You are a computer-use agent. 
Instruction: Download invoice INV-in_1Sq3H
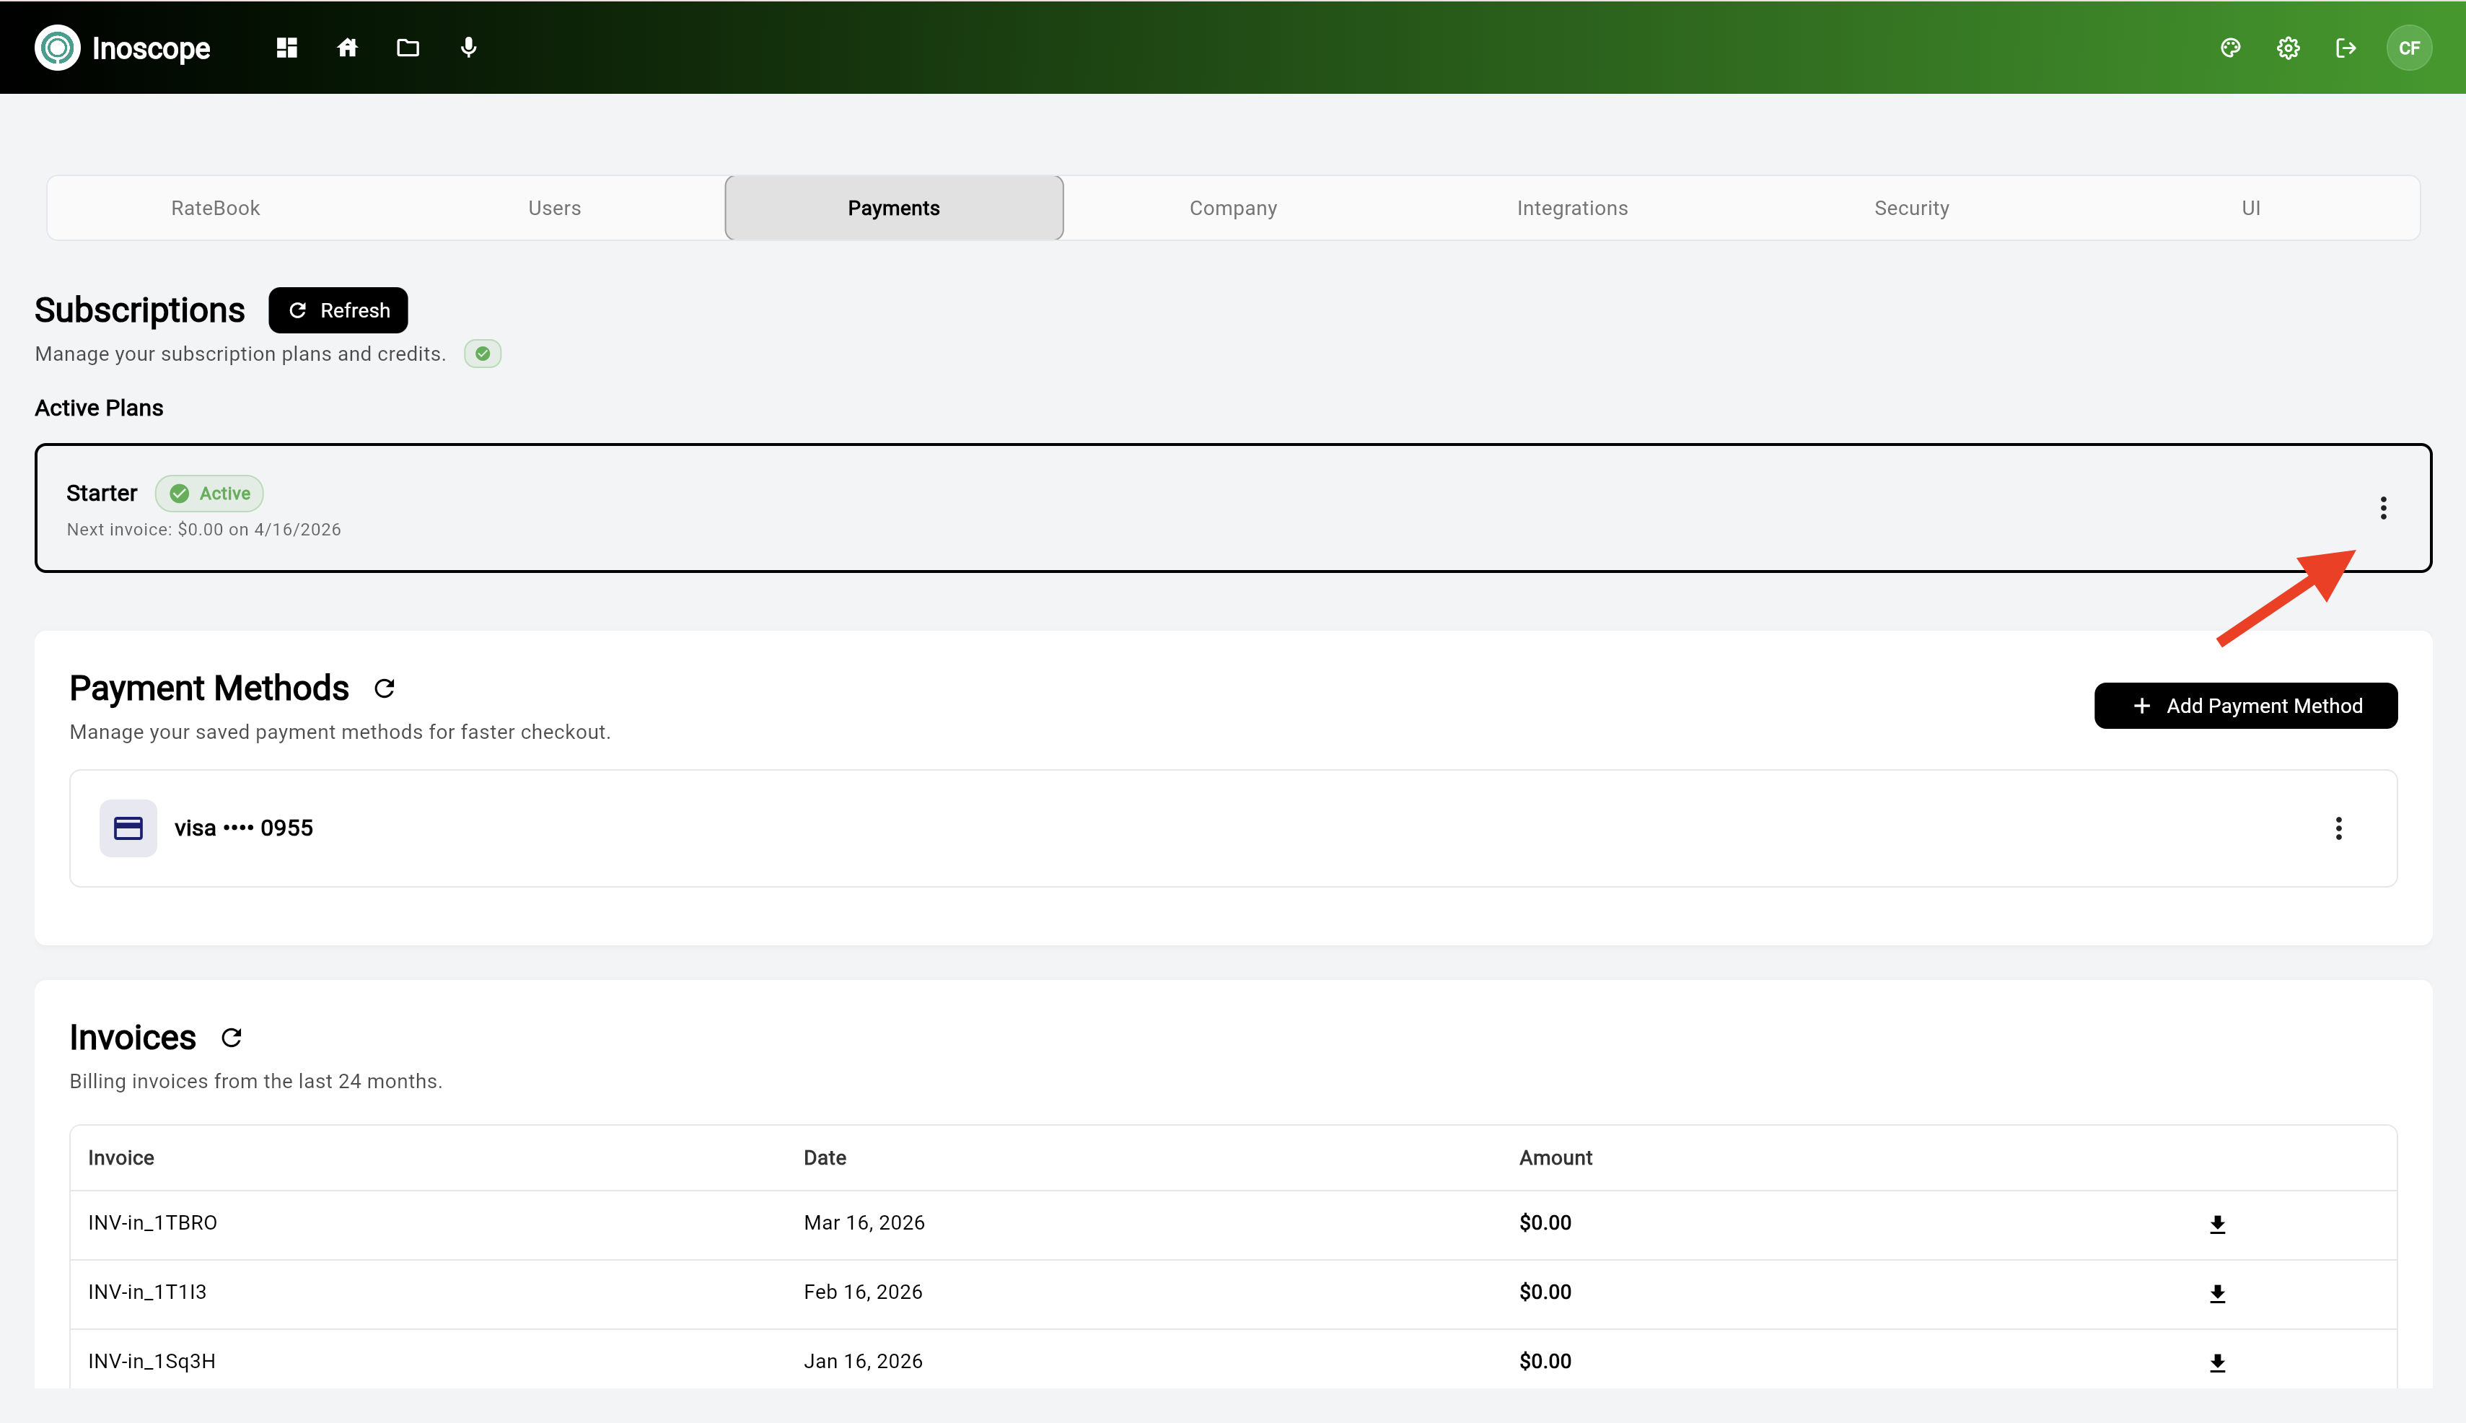click(2218, 1362)
